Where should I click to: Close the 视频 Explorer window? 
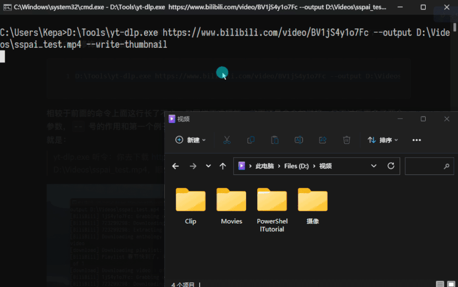(x=447, y=119)
